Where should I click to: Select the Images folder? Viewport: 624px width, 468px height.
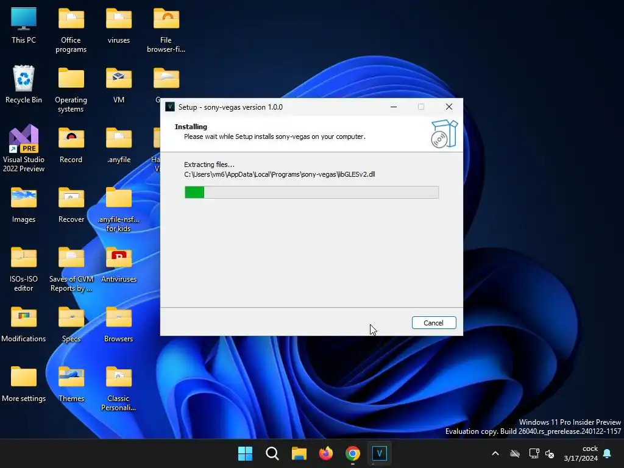tap(24, 205)
